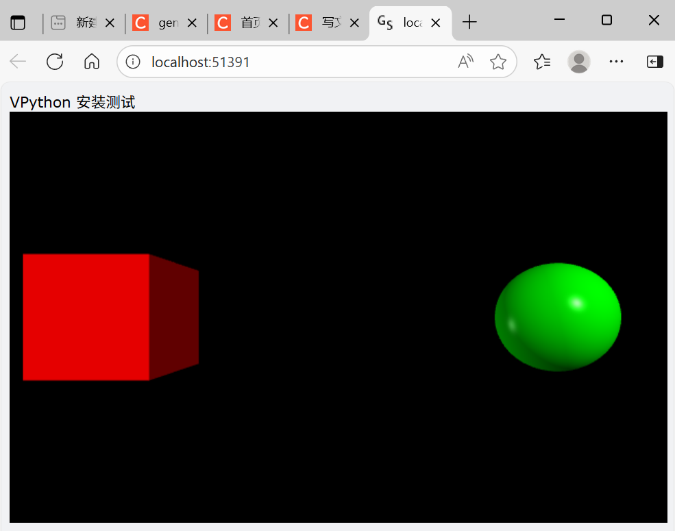Image resolution: width=675 pixels, height=531 pixels.
Task: Activate the Read aloud icon
Action: (465, 62)
